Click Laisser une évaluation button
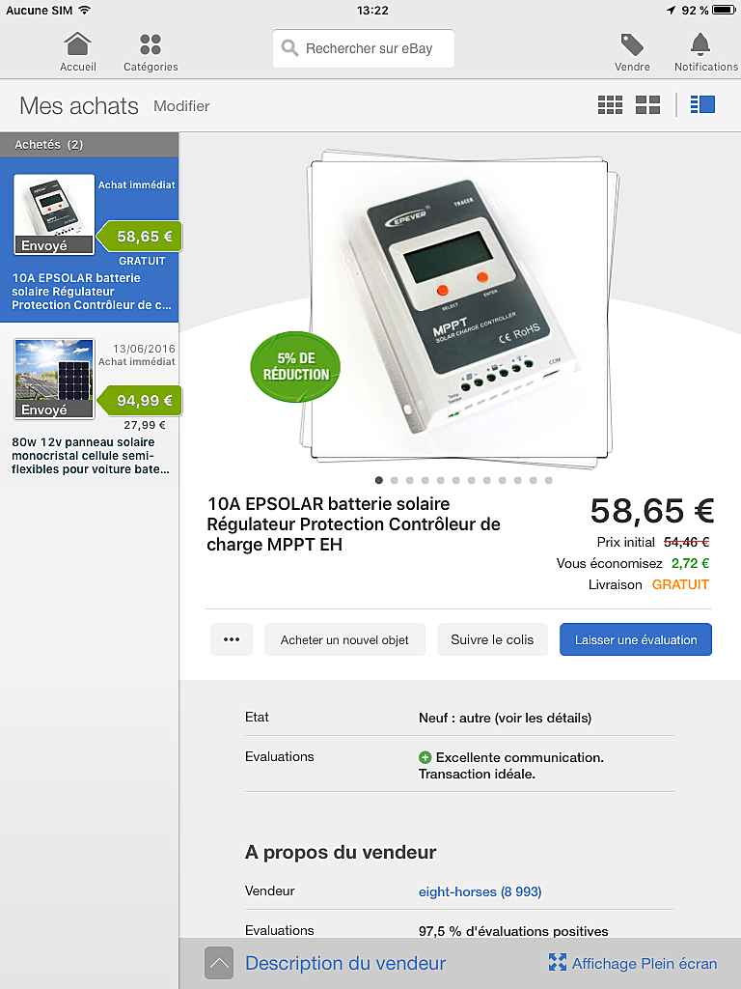 (x=636, y=639)
